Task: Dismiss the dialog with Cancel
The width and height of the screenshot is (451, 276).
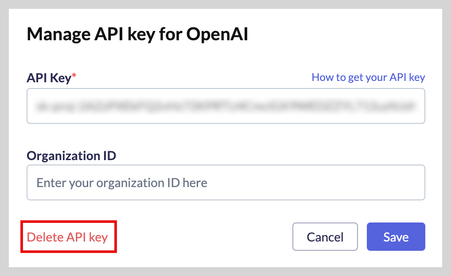Action: [x=325, y=237]
